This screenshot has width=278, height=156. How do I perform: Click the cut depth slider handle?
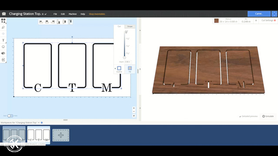(x=125, y=58)
